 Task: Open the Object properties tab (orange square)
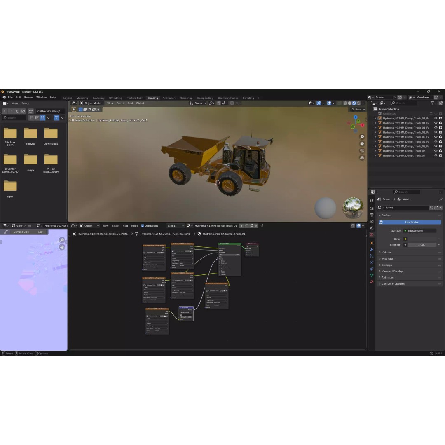pos(372,243)
